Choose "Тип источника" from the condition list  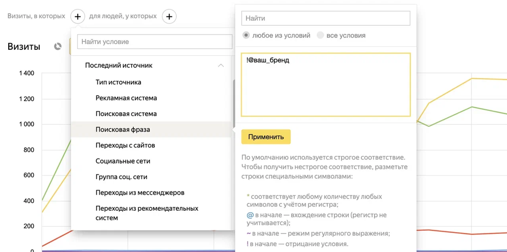tap(118, 82)
